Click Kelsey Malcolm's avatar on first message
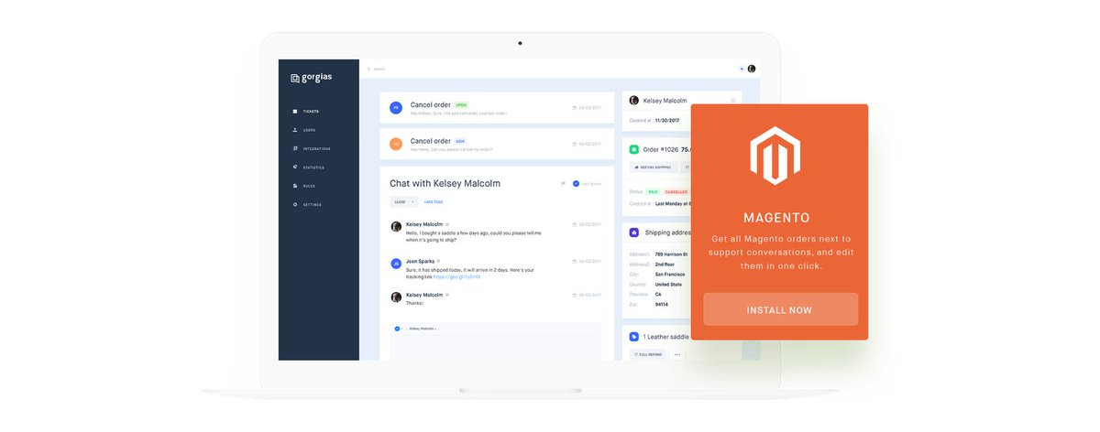 click(396, 226)
